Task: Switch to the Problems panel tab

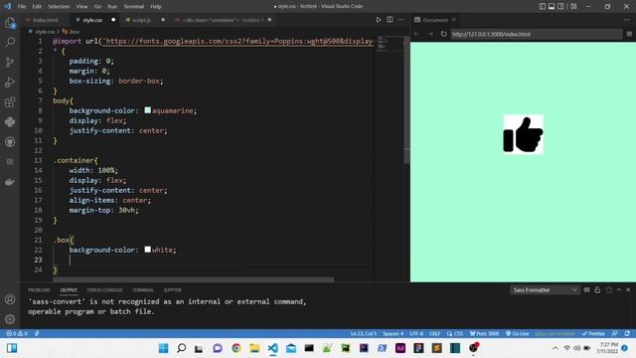Action: click(40, 289)
